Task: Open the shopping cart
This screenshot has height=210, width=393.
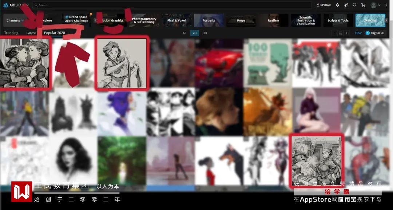Action: pos(363,5)
